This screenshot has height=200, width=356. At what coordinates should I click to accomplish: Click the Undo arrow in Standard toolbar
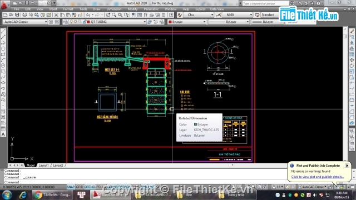coord(88,15)
